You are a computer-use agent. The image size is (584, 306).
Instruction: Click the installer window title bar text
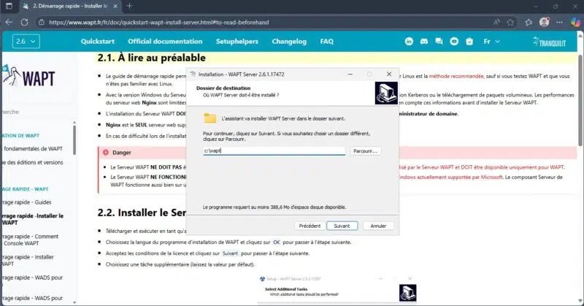tap(242, 74)
